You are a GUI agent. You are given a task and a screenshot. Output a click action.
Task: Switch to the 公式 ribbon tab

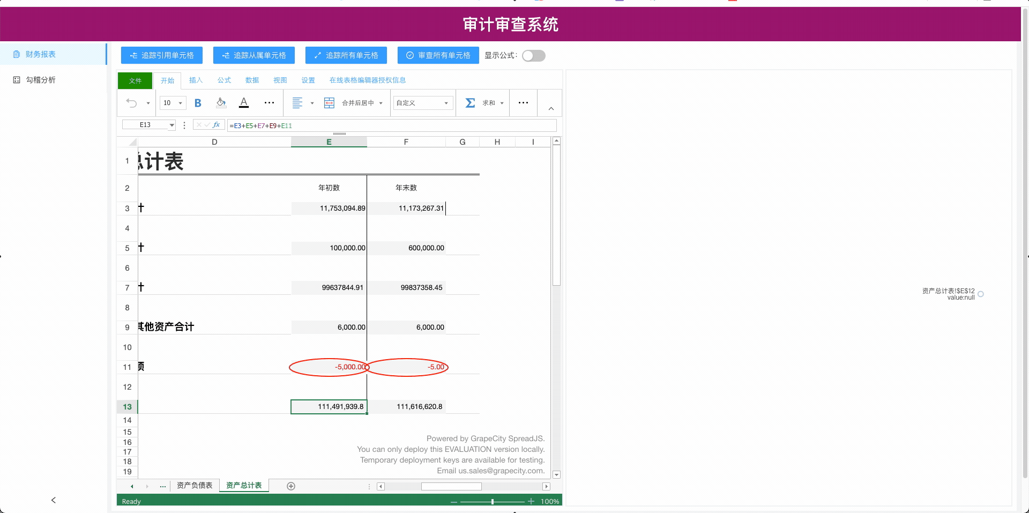click(x=224, y=80)
